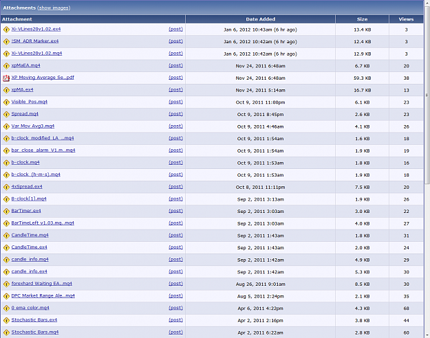Open the Visible_Pos.mq4 attachment link
The width and height of the screenshot is (430, 338).
(x=30, y=102)
